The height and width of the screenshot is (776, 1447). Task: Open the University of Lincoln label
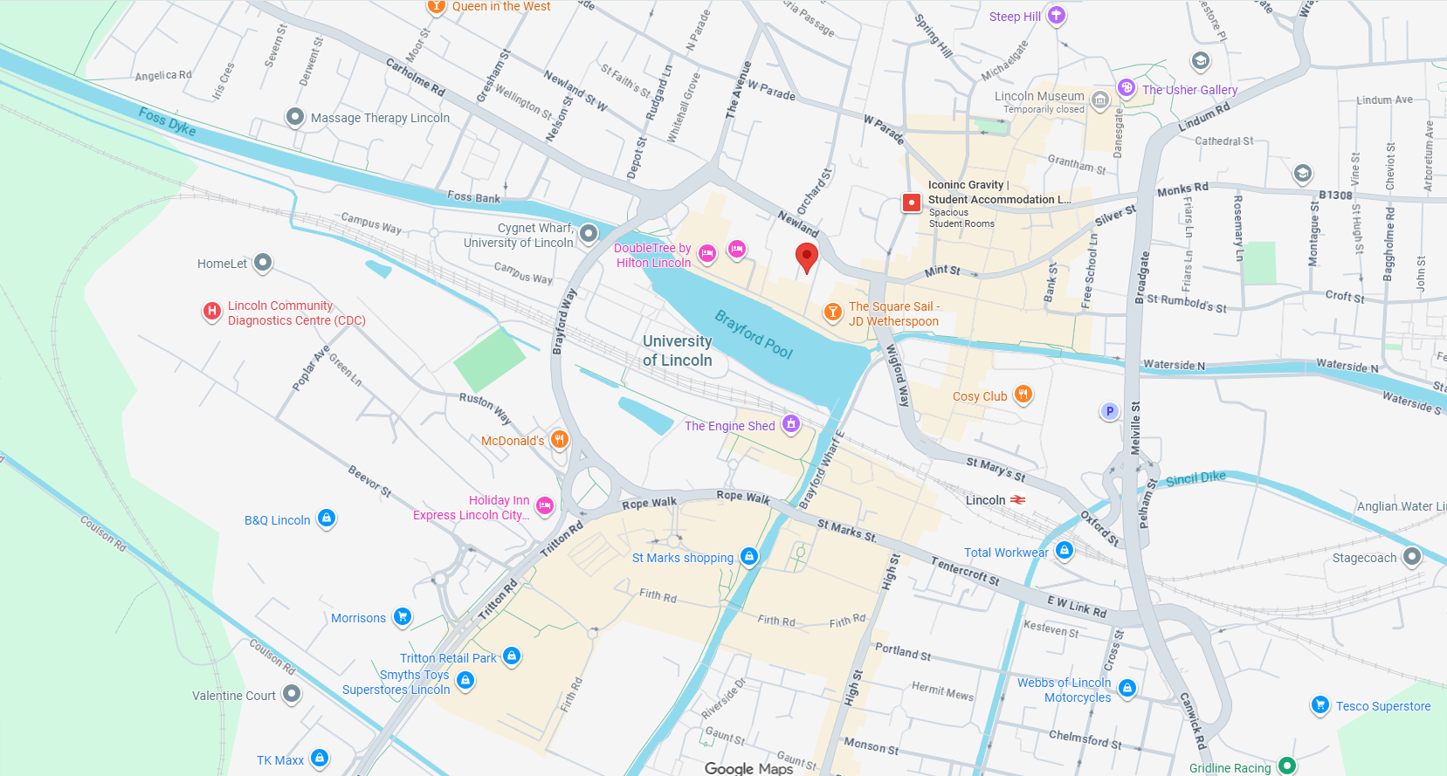678,351
